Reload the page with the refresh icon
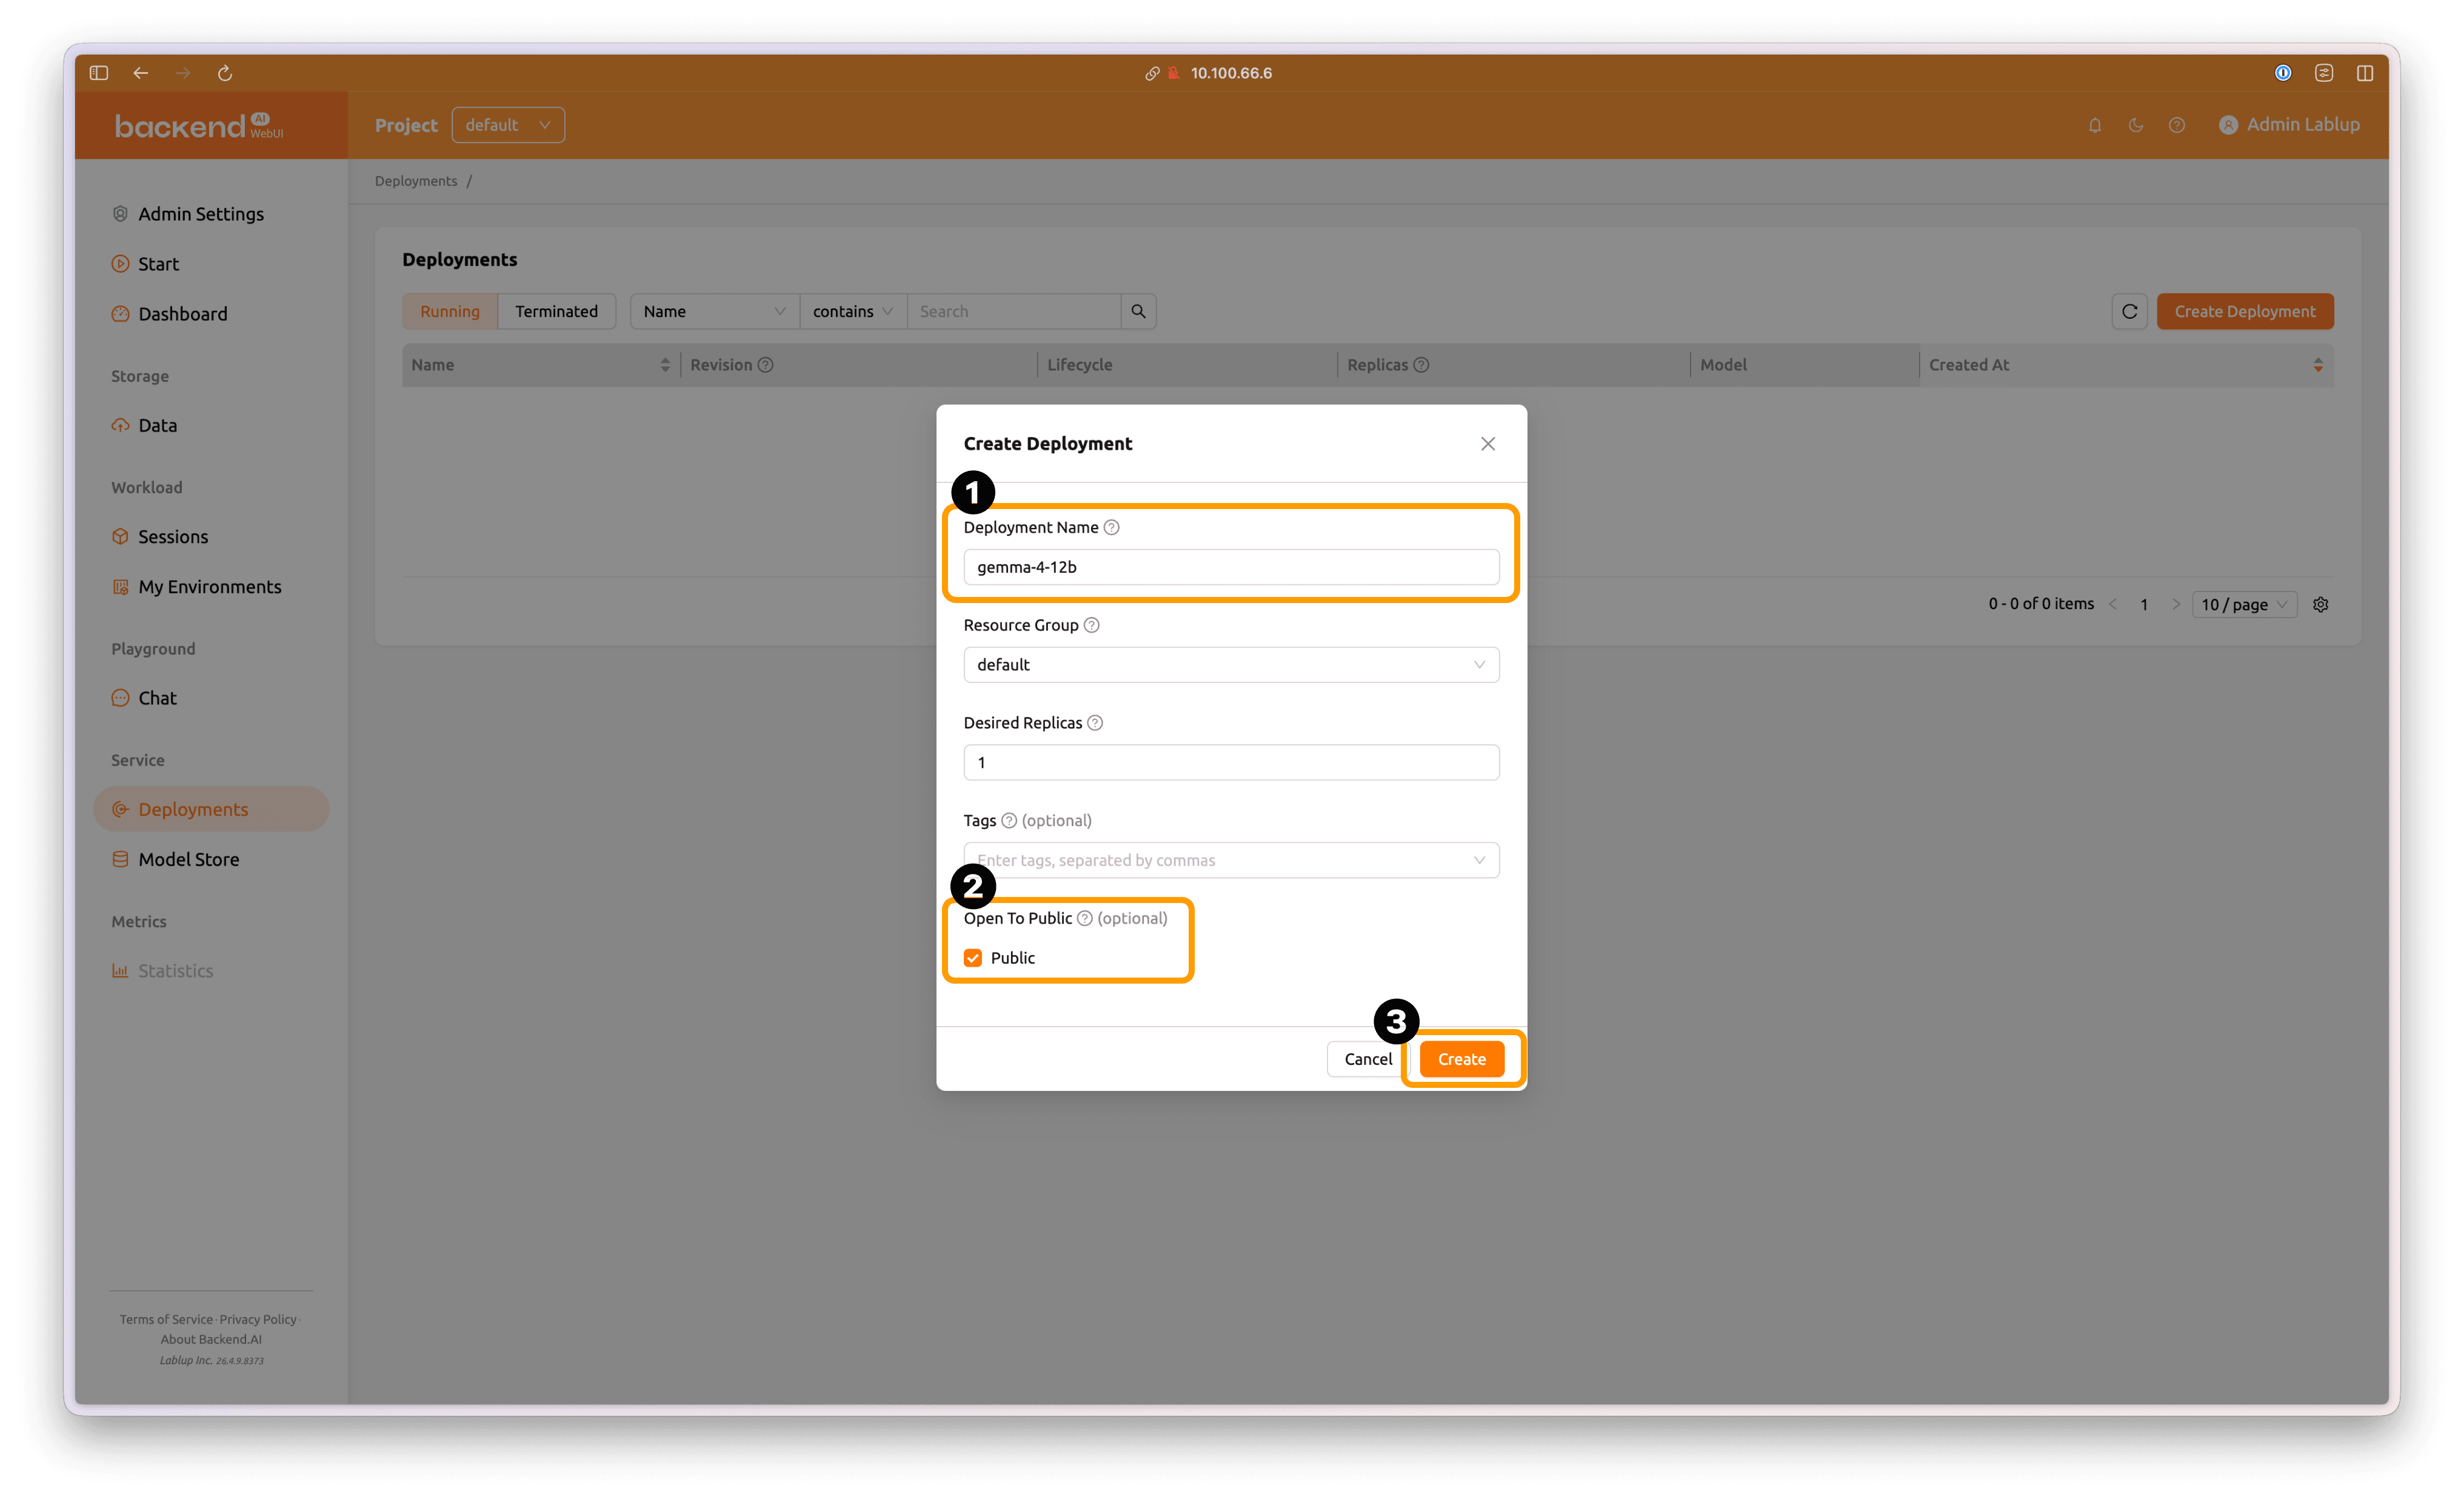2464x1500 pixels. (x=225, y=73)
